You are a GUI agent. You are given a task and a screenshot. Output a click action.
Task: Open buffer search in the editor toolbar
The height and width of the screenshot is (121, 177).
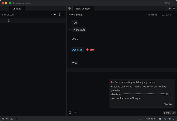click(x=51, y=15)
